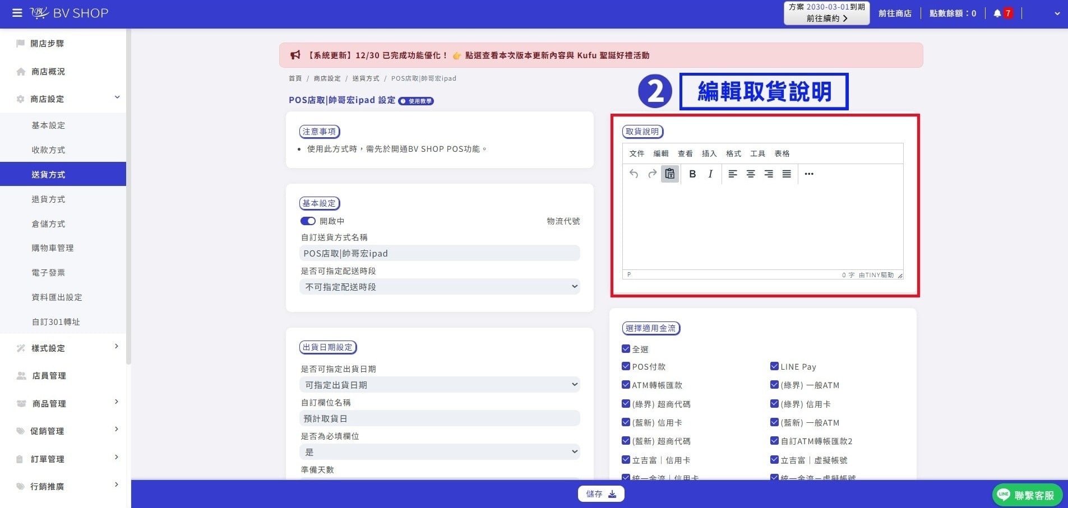Click the paste clipboard icon

coord(670,174)
